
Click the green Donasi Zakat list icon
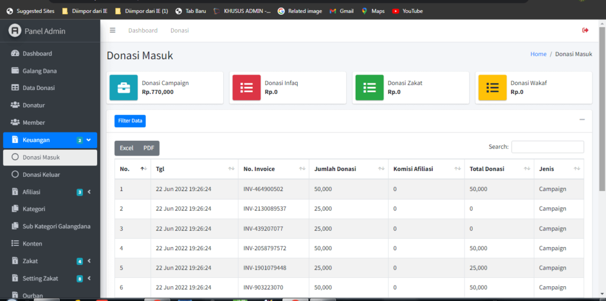pyautogui.click(x=369, y=88)
